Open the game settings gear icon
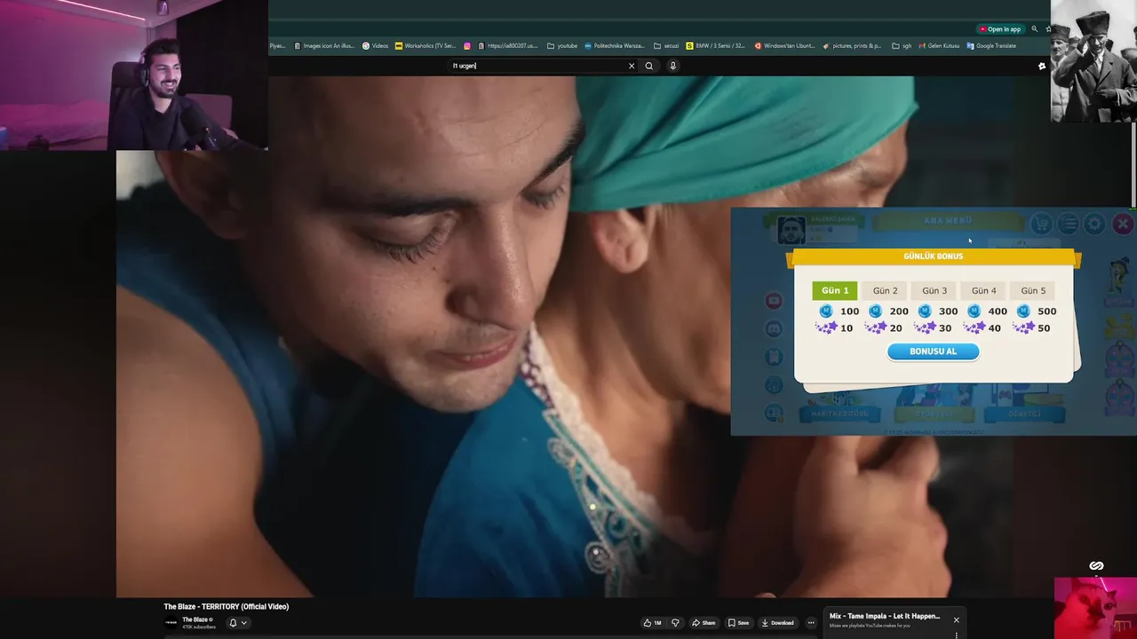This screenshot has height=639, width=1137. point(1094,224)
